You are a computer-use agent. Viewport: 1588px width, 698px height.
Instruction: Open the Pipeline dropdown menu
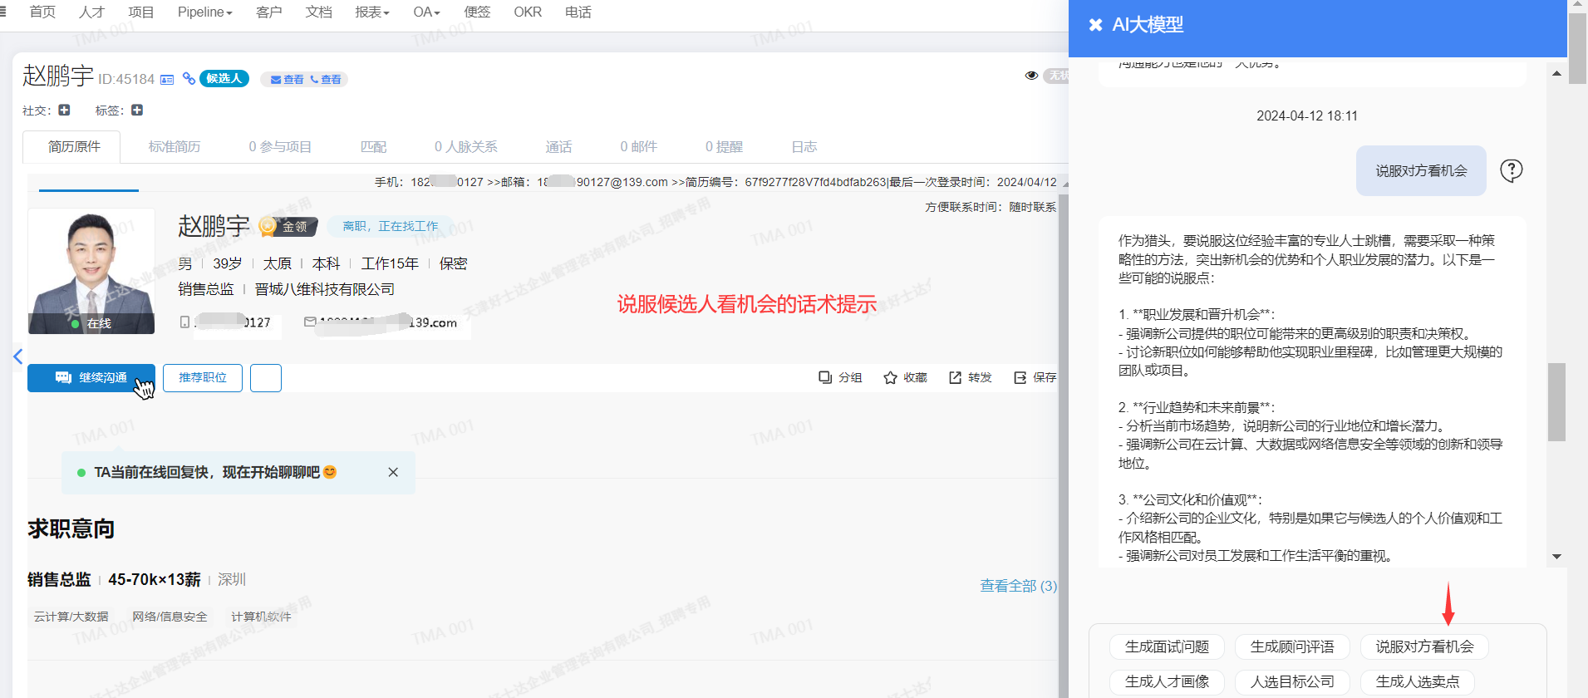(x=204, y=12)
